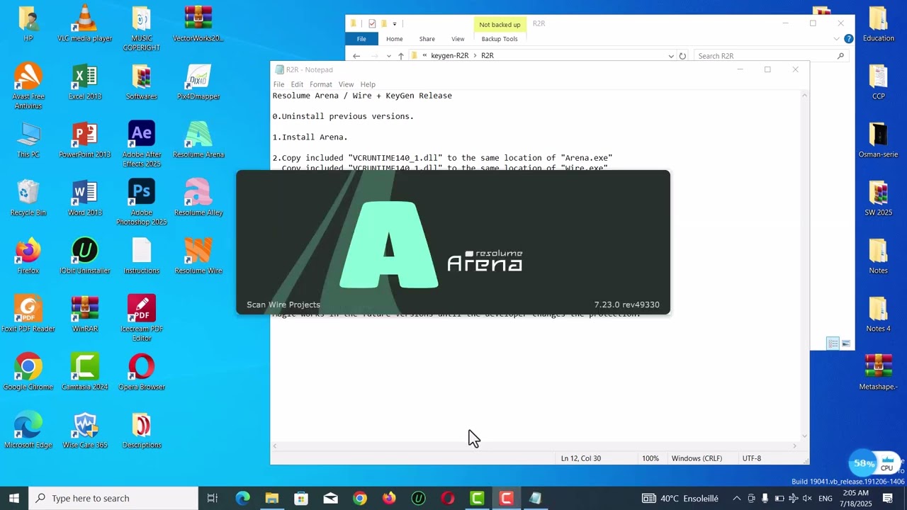The image size is (907, 510).
Task: Launch Adobe After Effects 2025 shortcut
Action: click(x=142, y=144)
